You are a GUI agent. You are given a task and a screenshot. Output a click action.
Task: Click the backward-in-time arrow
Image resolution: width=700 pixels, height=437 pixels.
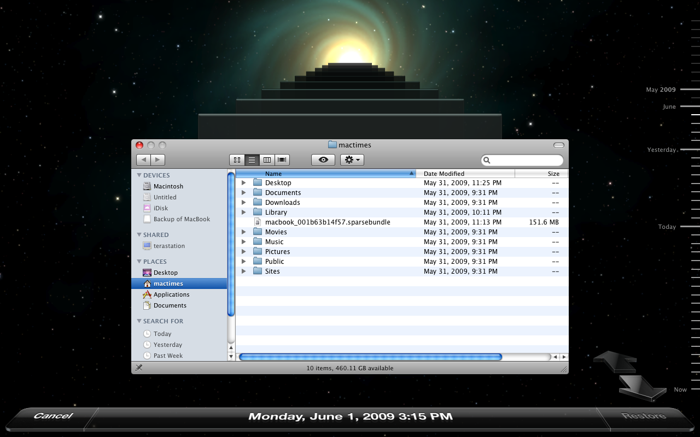click(x=615, y=361)
